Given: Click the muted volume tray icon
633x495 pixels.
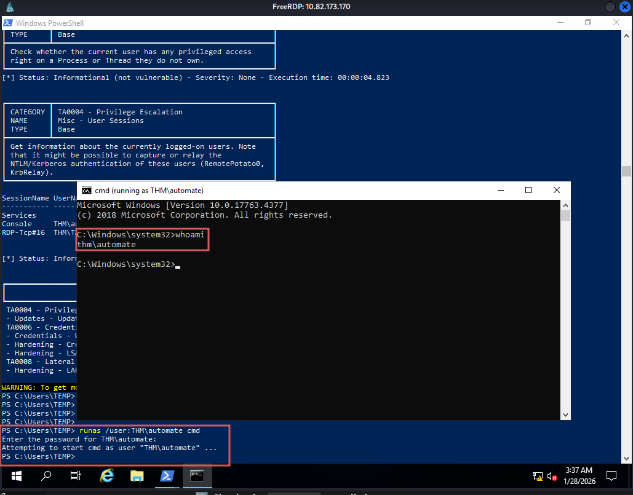Looking at the screenshot, I should (x=551, y=476).
